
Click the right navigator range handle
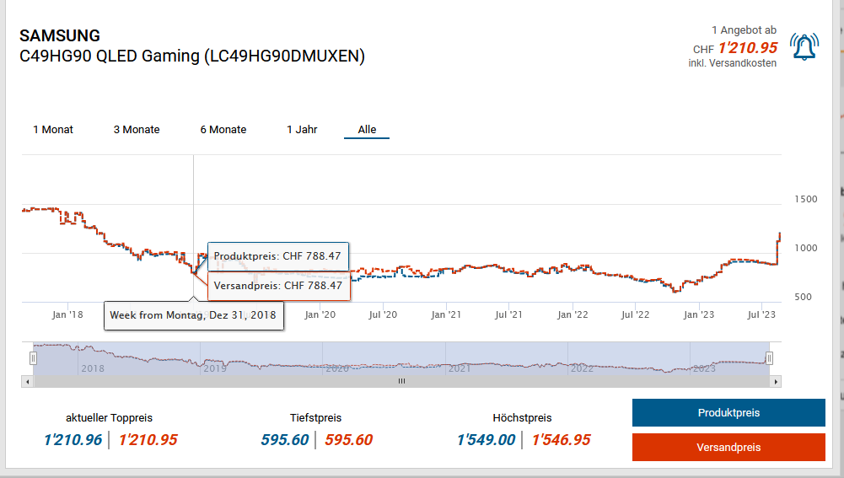[769, 358]
